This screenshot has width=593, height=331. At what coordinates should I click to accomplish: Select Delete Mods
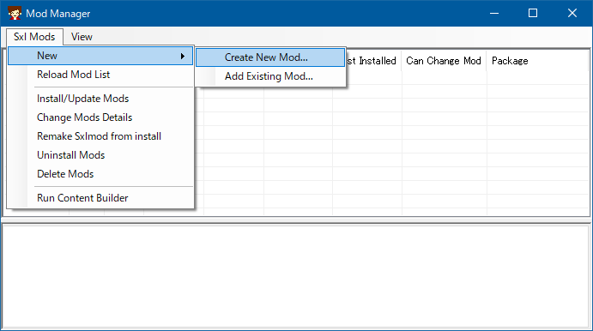100,174
